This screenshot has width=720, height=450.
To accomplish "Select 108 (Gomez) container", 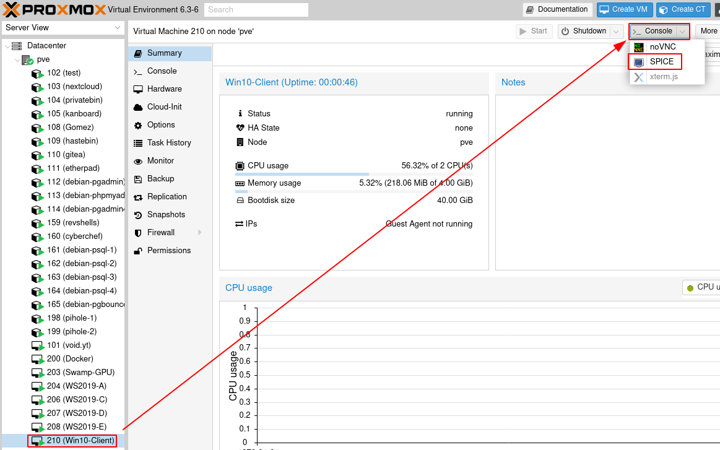I will point(63,128).
